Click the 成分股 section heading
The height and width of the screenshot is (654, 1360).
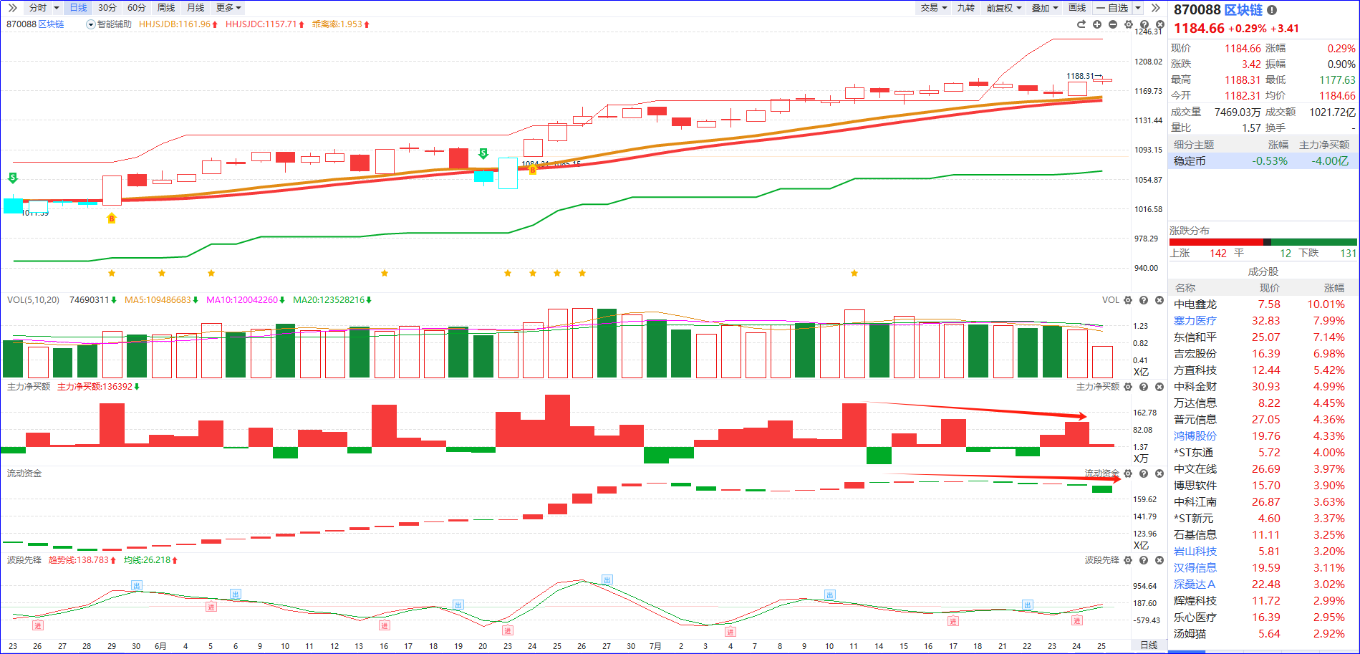1263,271
